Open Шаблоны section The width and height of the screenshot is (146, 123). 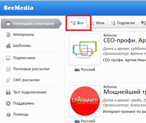point(22,46)
